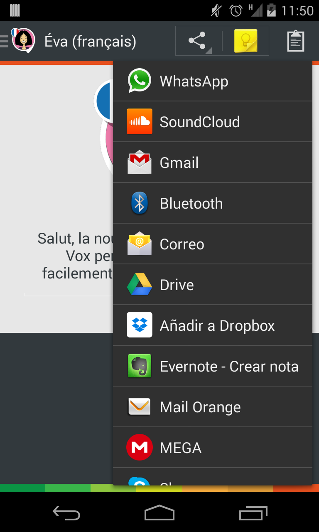Tap the partially visible Skype entry

coord(213,477)
